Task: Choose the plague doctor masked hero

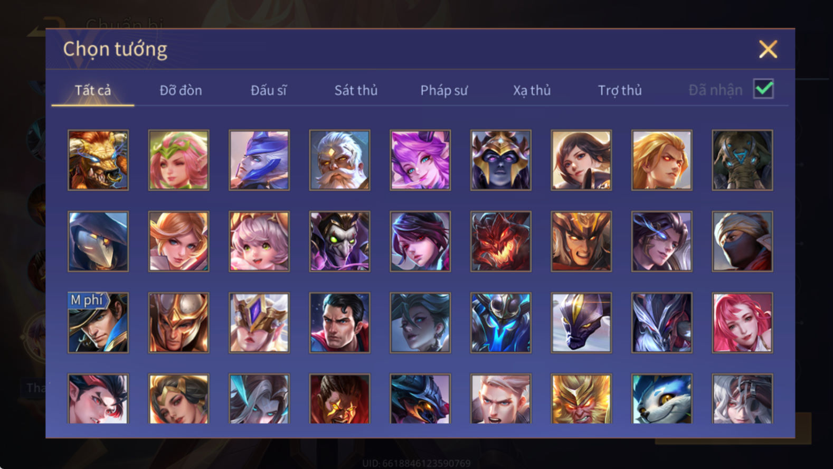Action: coord(98,241)
